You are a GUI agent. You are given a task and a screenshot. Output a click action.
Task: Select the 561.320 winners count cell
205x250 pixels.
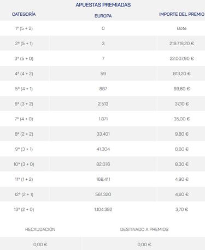(103, 194)
